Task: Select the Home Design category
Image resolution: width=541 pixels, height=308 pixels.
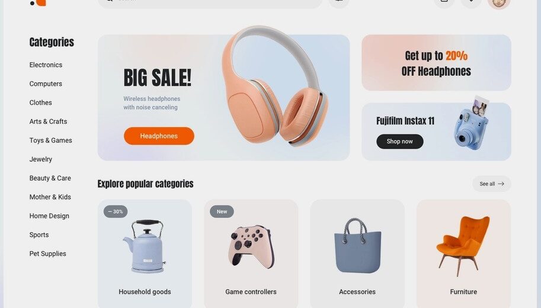Action: (x=49, y=216)
